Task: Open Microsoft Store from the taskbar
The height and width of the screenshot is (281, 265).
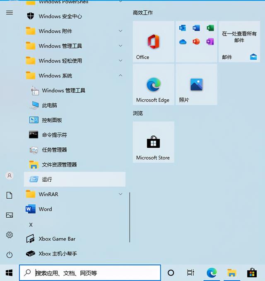Action: coord(252,273)
